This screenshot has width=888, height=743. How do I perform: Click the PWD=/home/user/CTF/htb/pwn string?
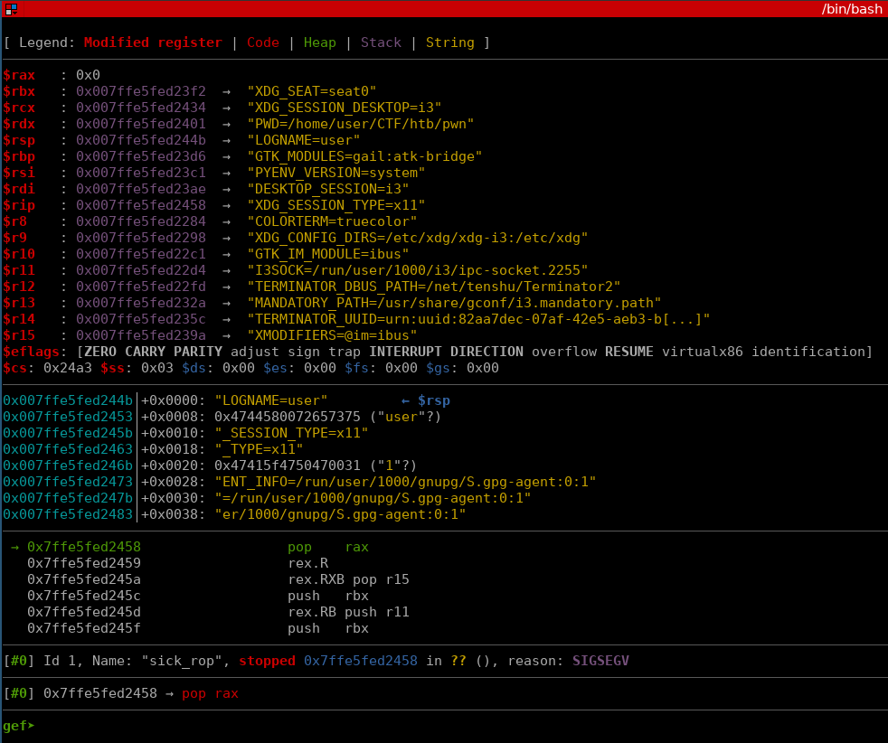(361, 124)
